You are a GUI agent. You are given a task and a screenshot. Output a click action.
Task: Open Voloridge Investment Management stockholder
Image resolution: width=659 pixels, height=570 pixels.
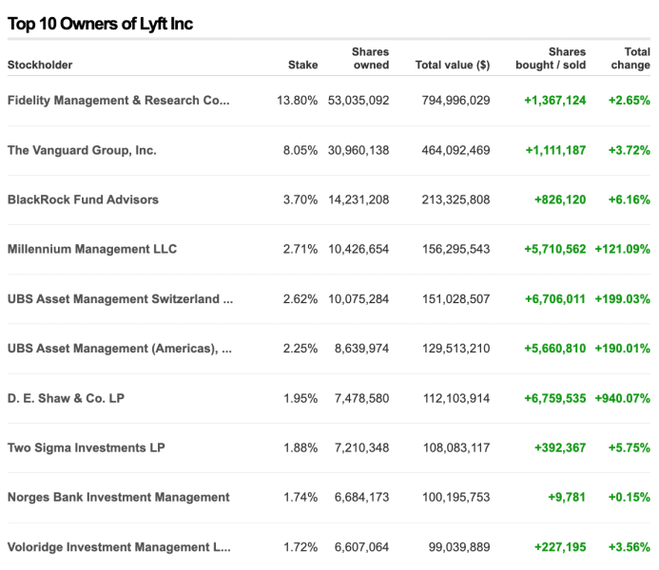(119, 547)
